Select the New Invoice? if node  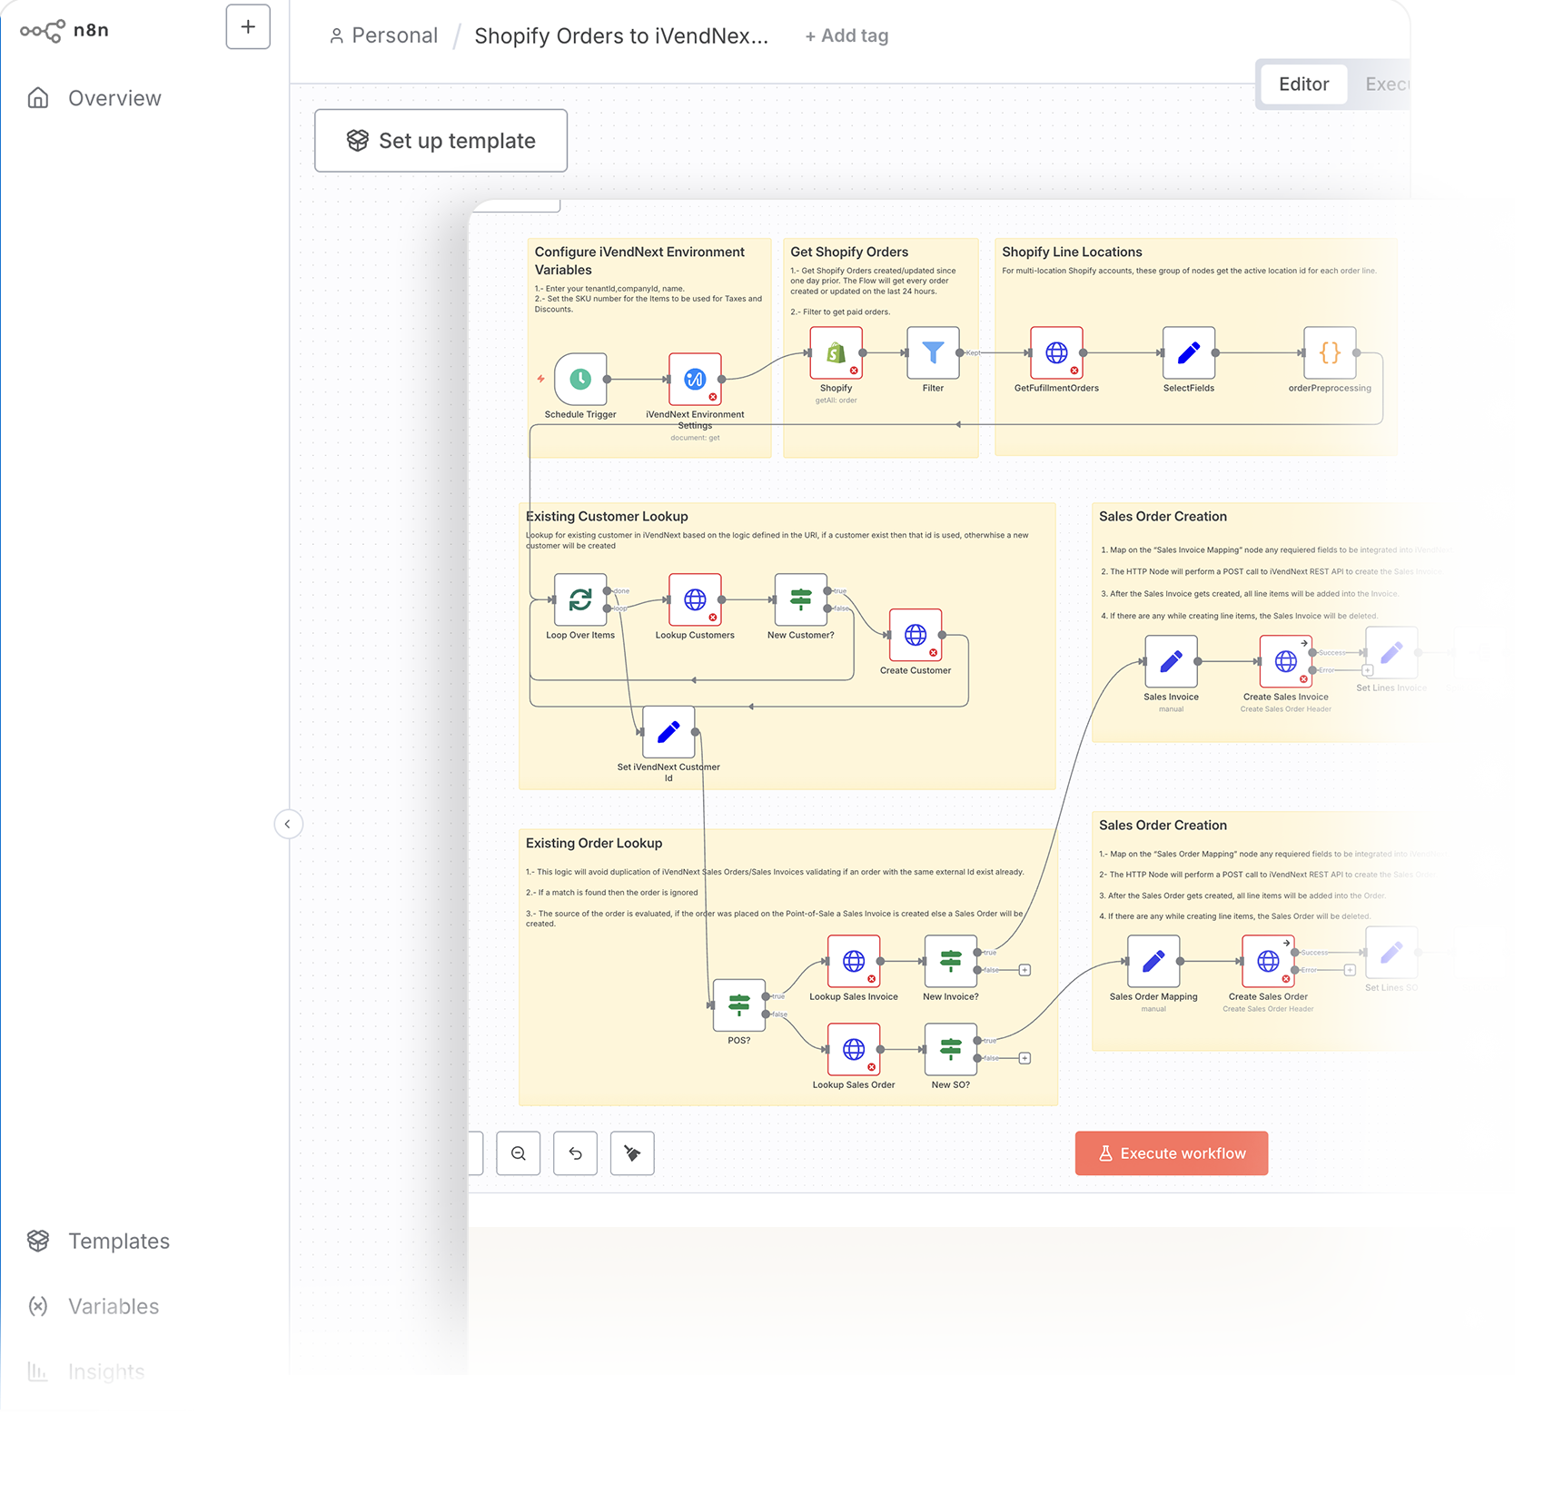pos(950,961)
